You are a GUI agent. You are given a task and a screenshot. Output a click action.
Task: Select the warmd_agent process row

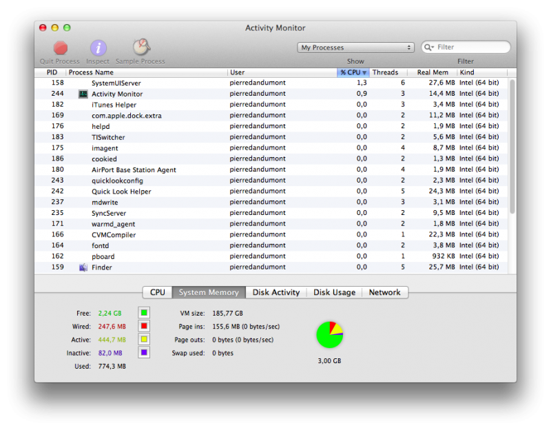271,224
